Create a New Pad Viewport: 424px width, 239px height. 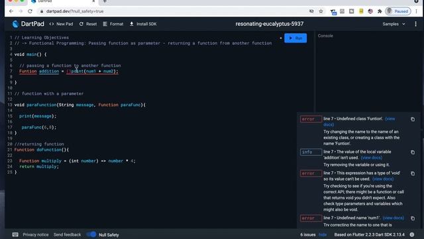[x=61, y=24]
